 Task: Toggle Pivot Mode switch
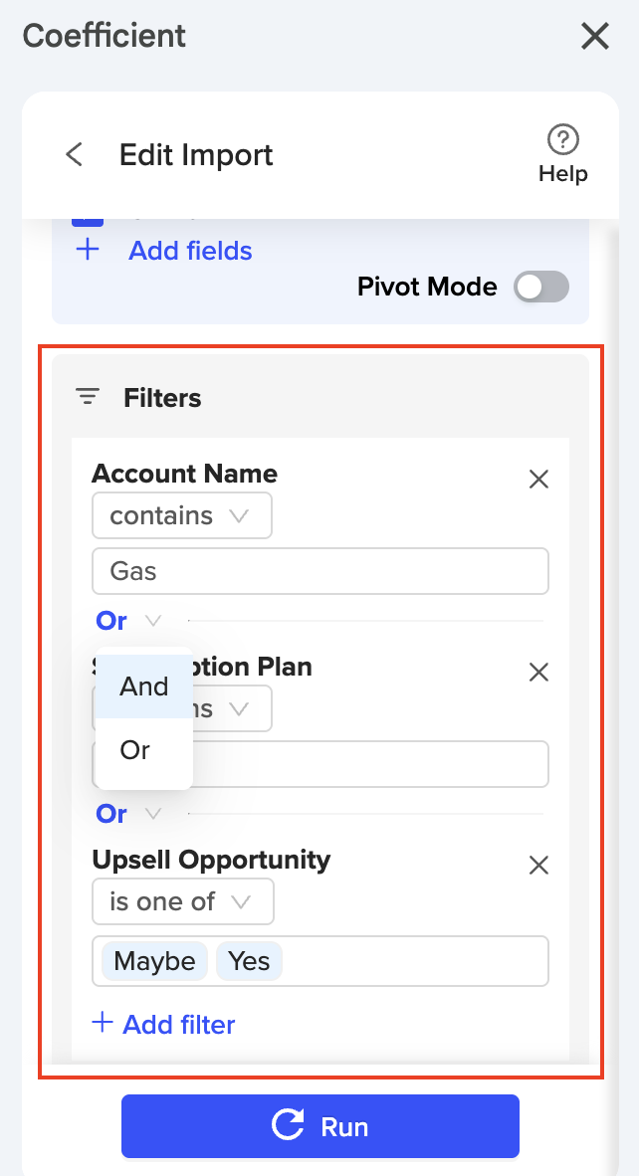click(541, 288)
